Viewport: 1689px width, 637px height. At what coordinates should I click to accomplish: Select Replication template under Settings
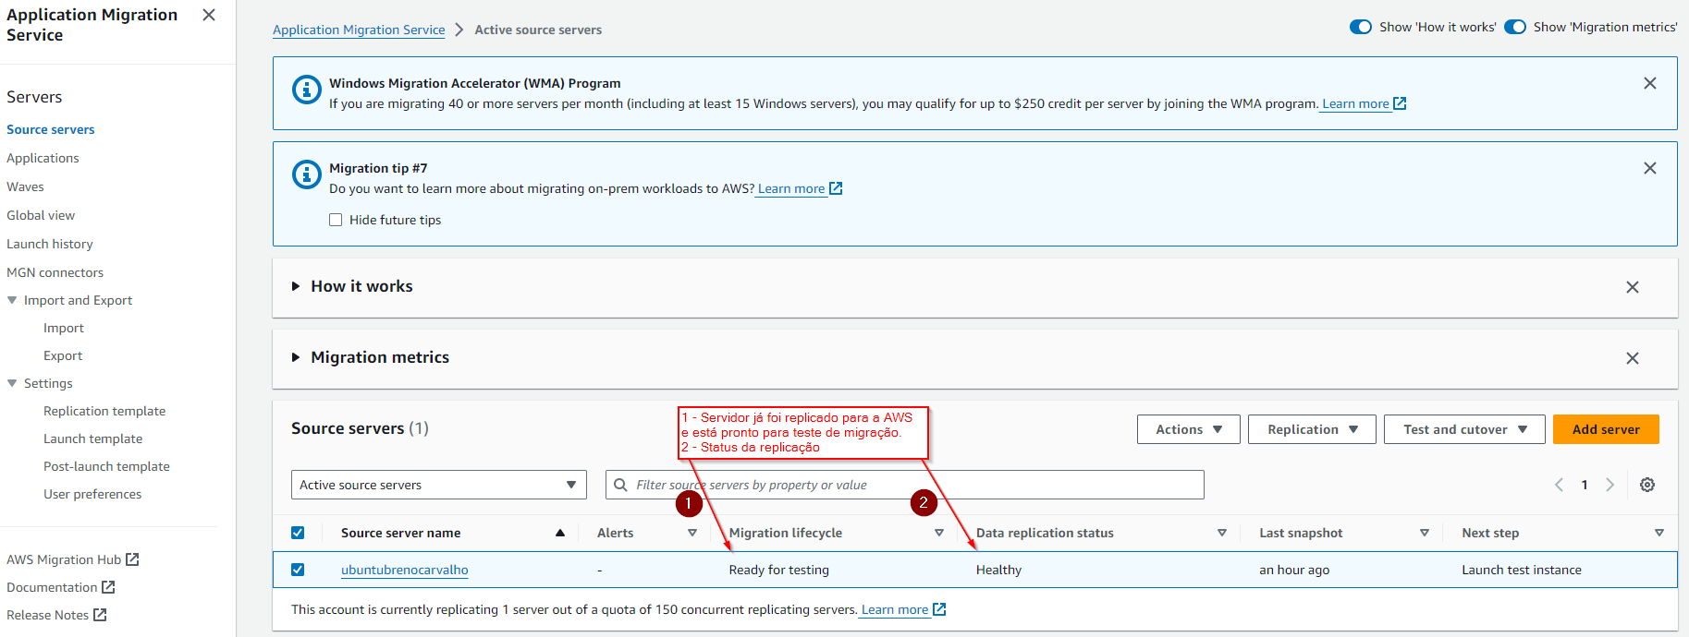pyautogui.click(x=104, y=411)
